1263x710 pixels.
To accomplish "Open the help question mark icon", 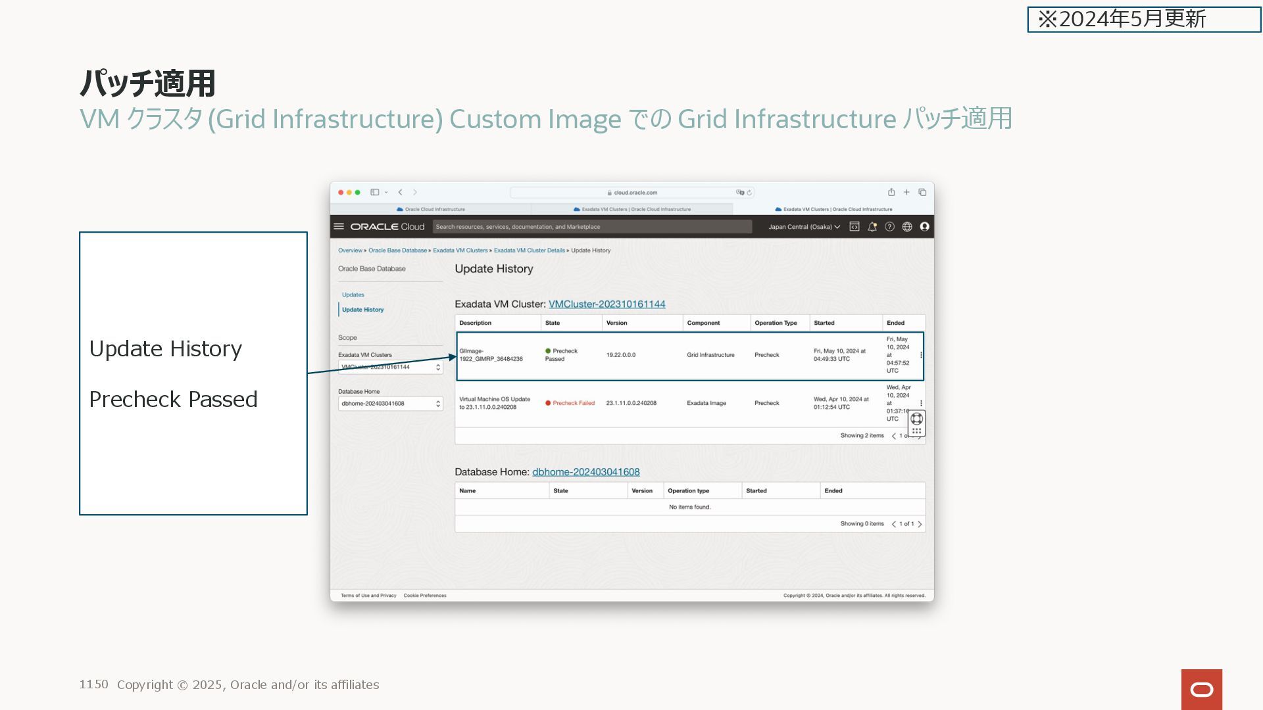I will 889,226.
